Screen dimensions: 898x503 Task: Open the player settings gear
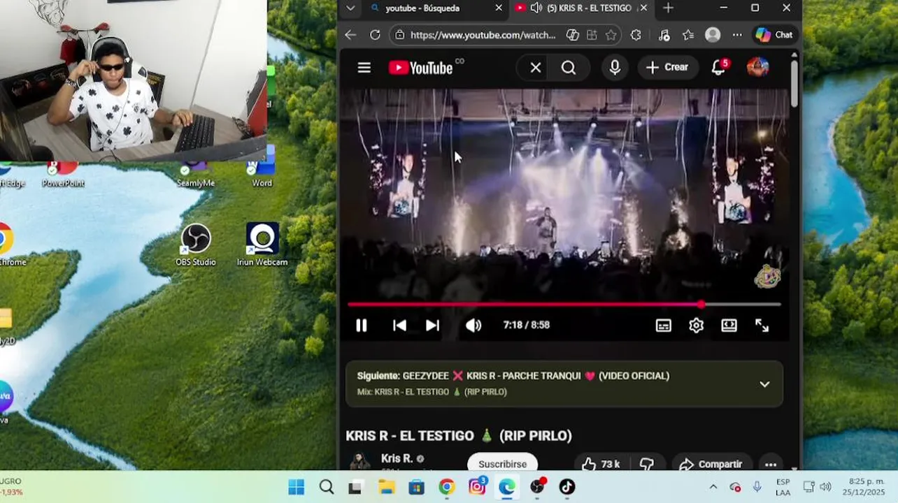(x=696, y=326)
